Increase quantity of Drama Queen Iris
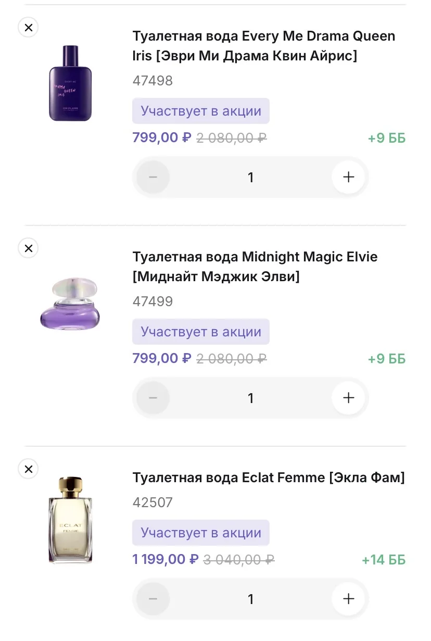Screen dimensions: 431x641 [x=349, y=177]
